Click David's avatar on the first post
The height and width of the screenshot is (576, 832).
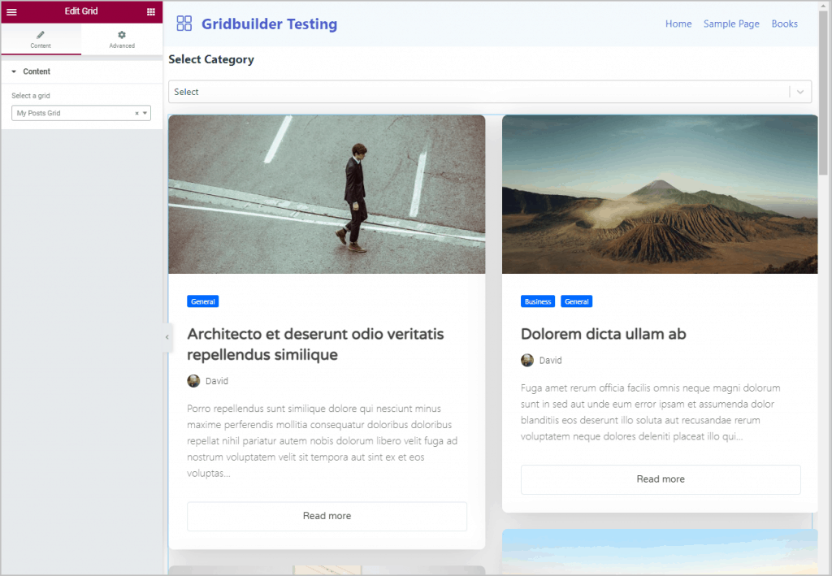(193, 381)
